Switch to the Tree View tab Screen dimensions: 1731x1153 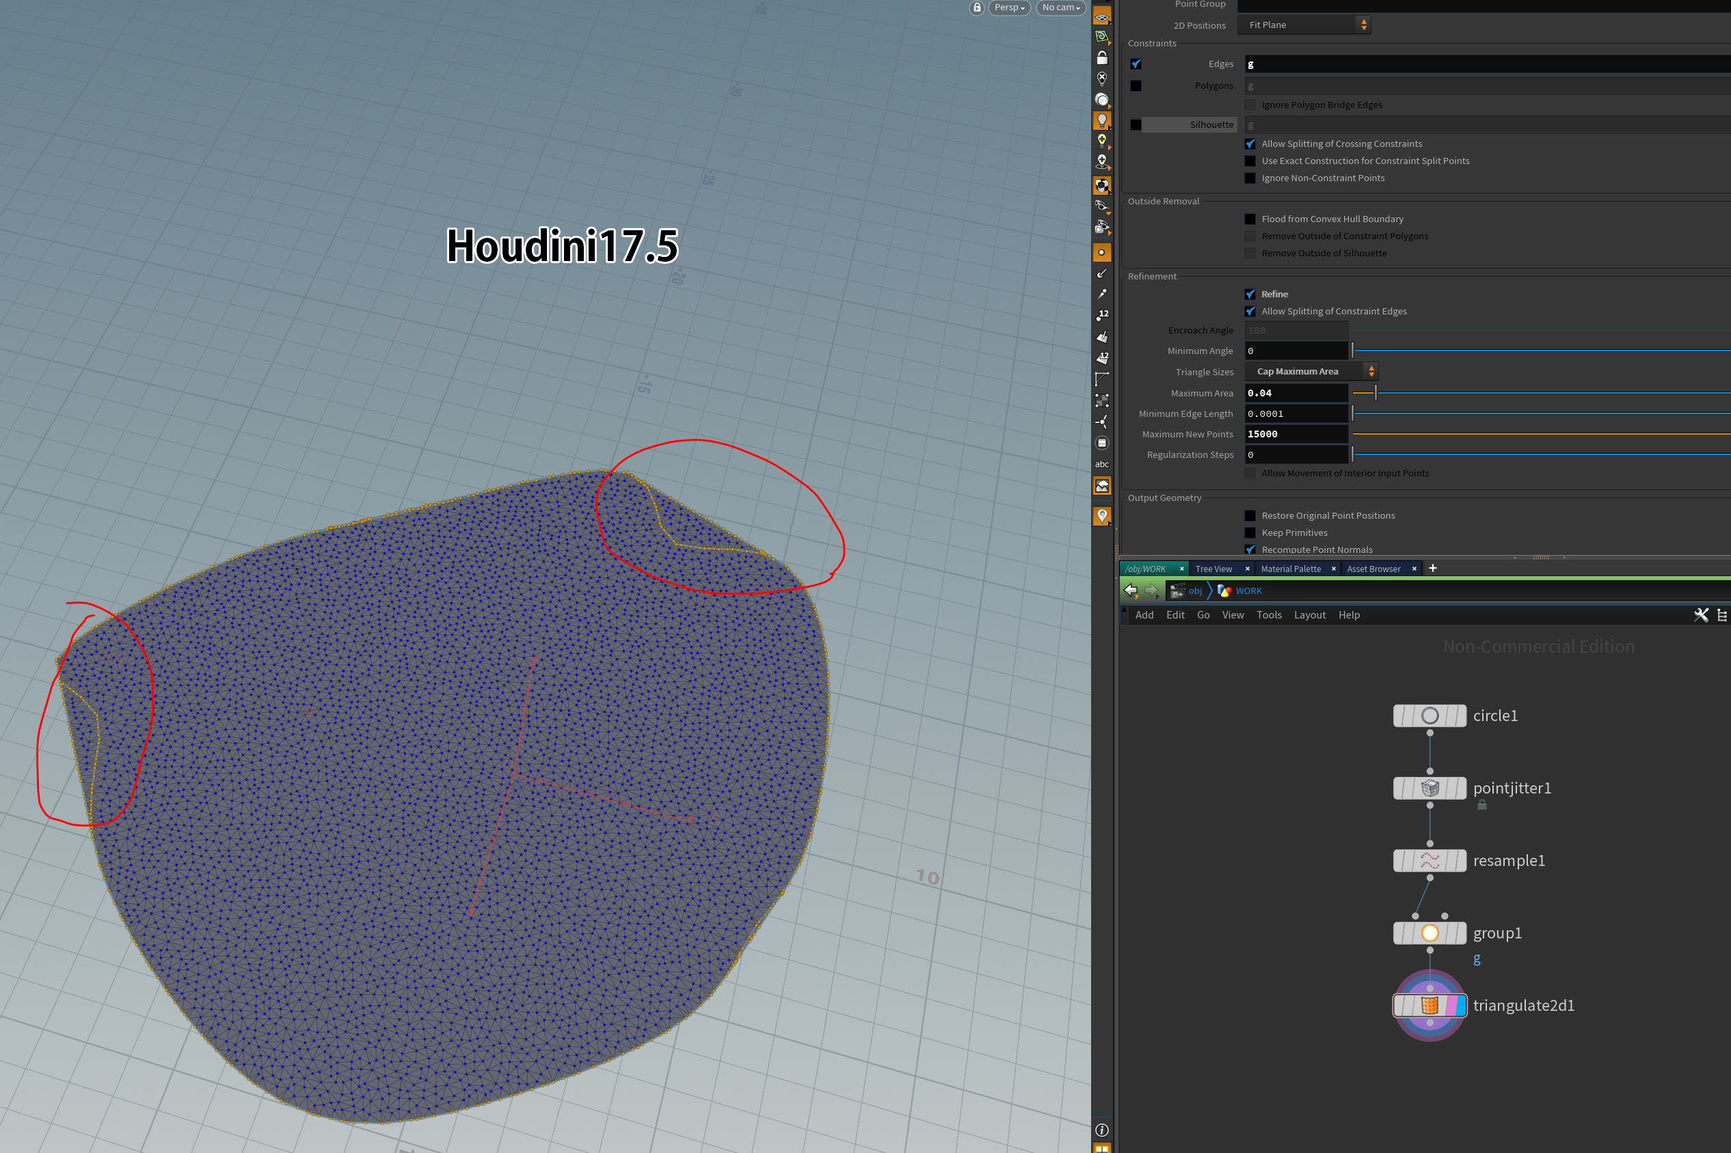click(1213, 569)
